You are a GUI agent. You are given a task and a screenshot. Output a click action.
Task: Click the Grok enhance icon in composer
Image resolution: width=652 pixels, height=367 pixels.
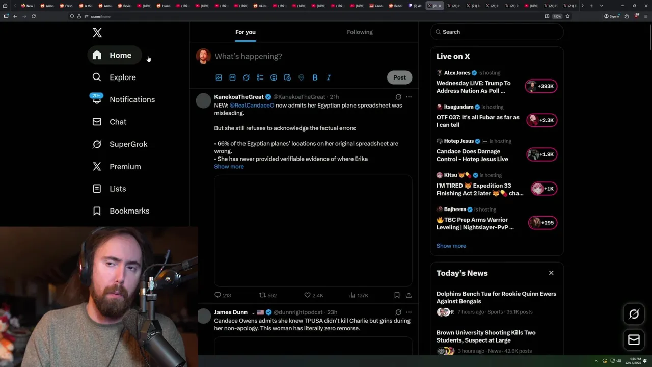[246, 77]
